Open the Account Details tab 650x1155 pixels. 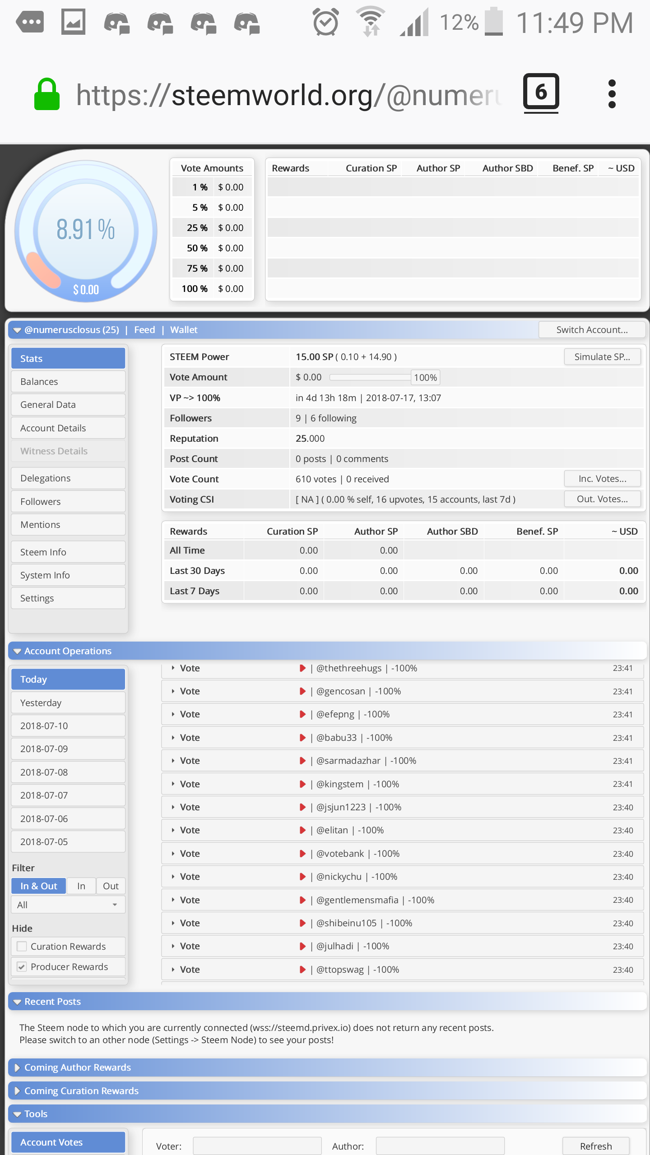68,428
